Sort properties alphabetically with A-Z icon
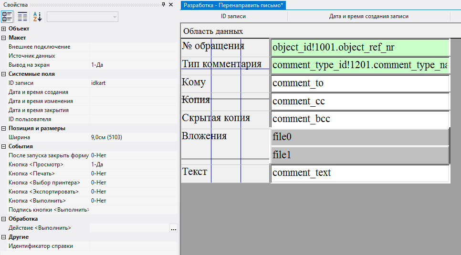This screenshot has width=461, height=255. coord(37,17)
